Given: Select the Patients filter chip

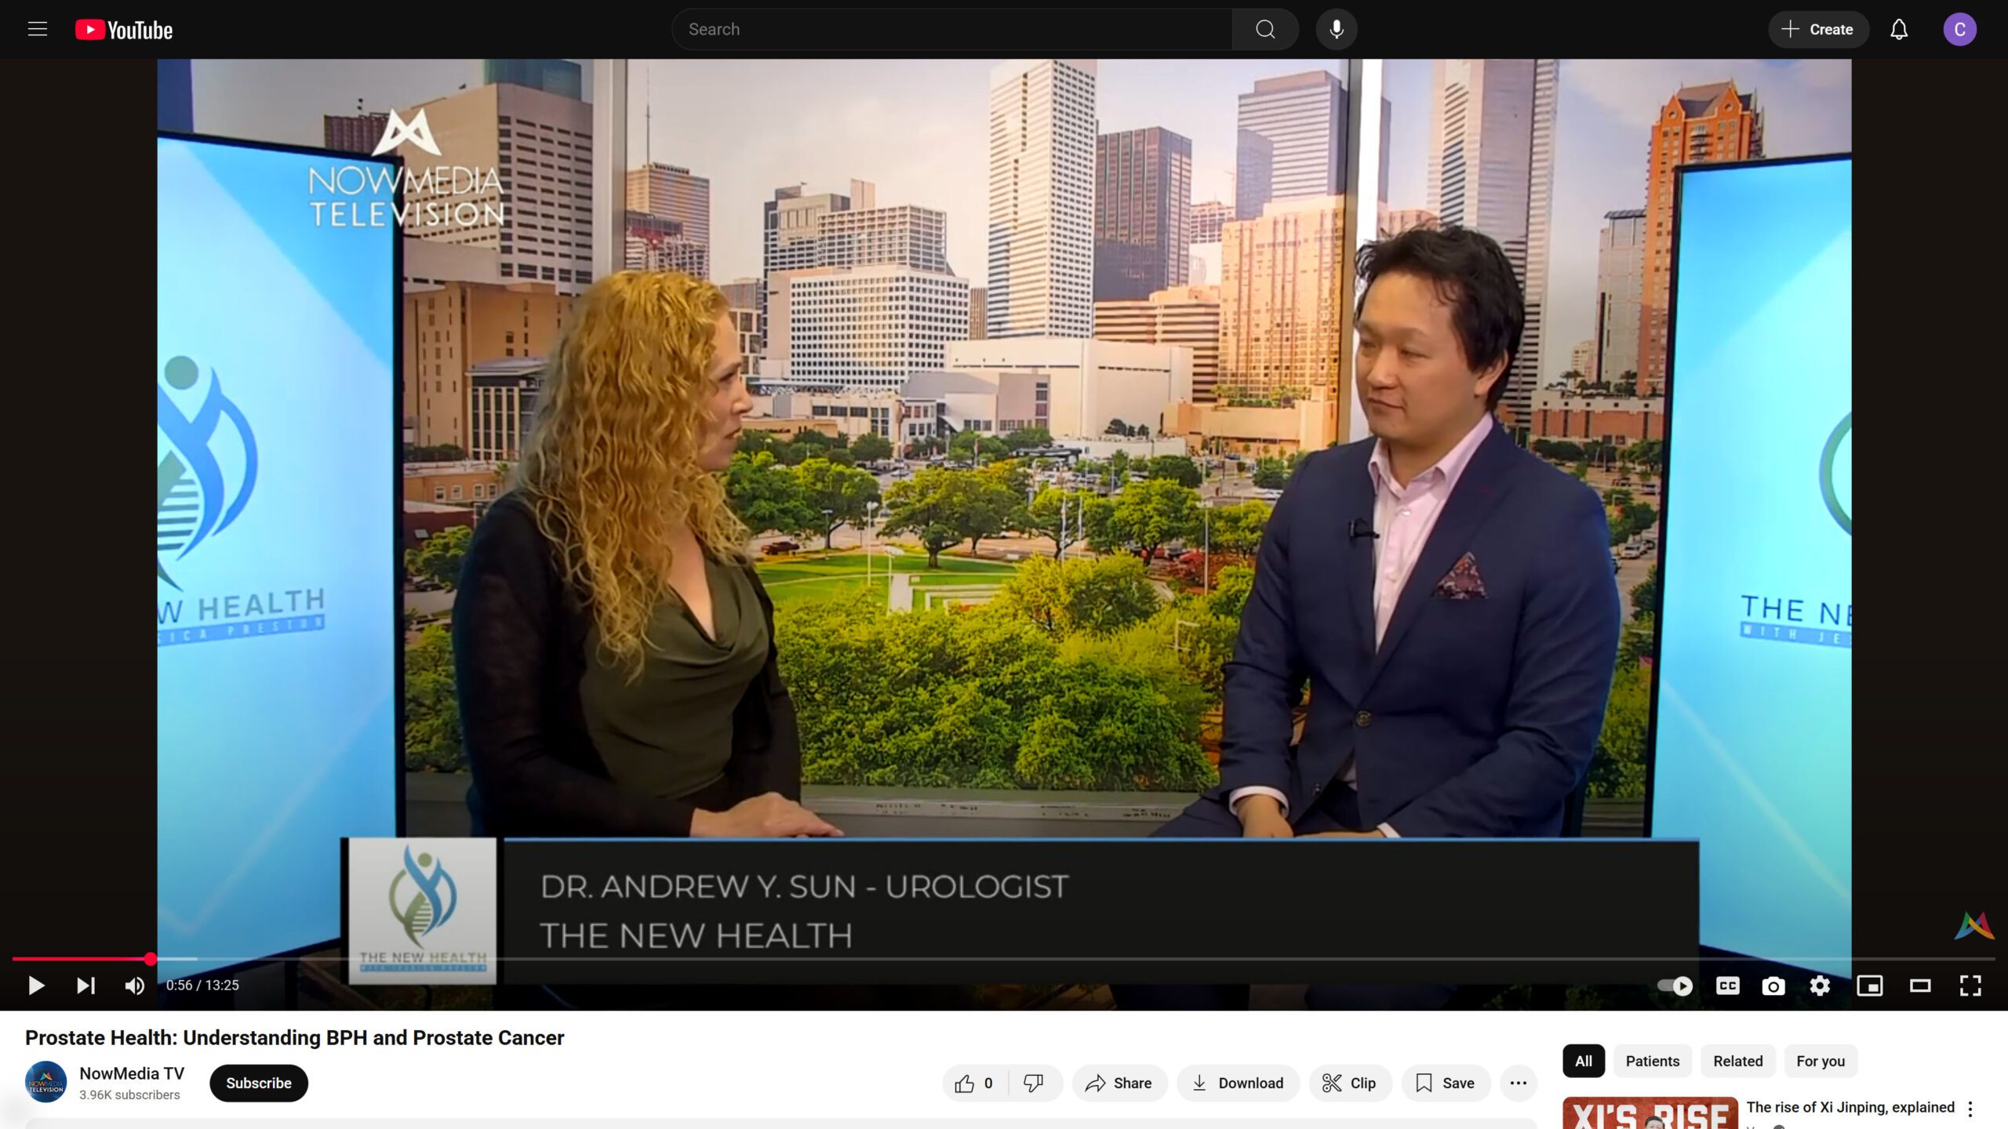Looking at the screenshot, I should [x=1652, y=1061].
